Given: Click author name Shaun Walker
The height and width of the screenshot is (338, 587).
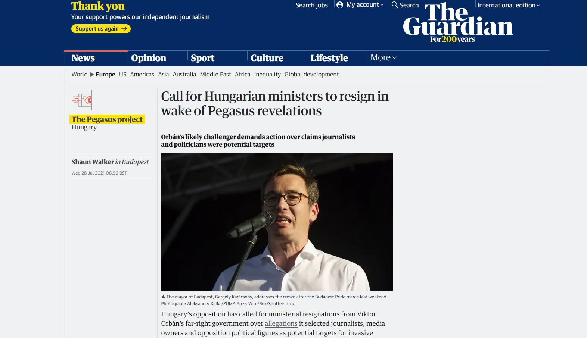Looking at the screenshot, I should 93,162.
